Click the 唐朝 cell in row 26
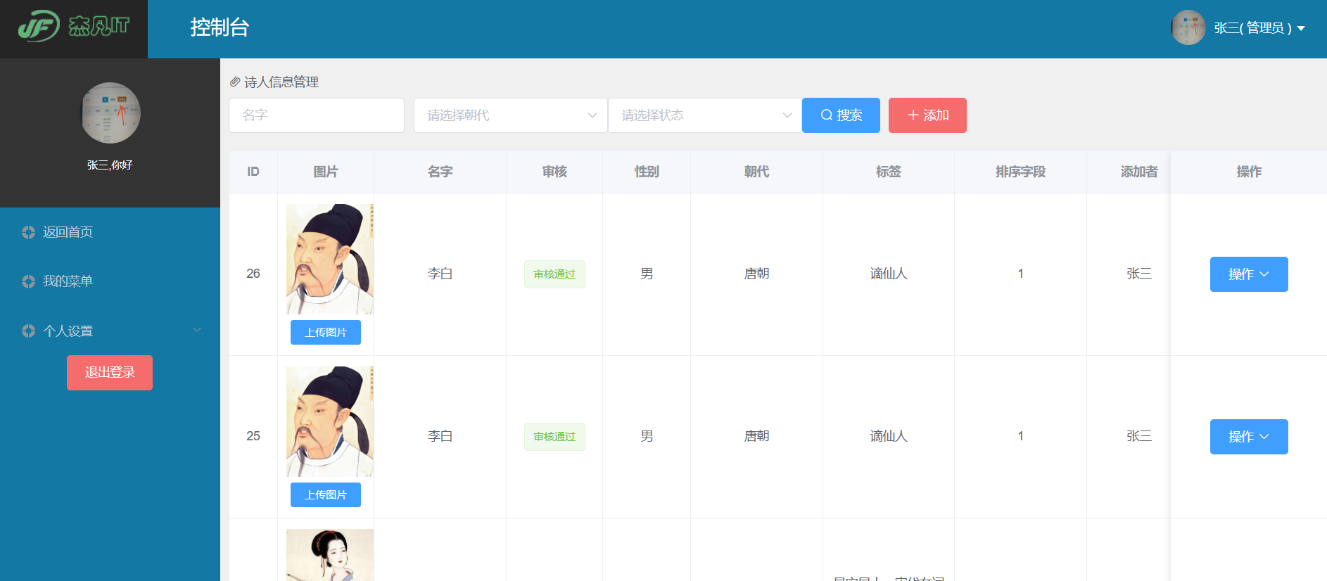Screen dimensions: 1327x581 click(756, 274)
